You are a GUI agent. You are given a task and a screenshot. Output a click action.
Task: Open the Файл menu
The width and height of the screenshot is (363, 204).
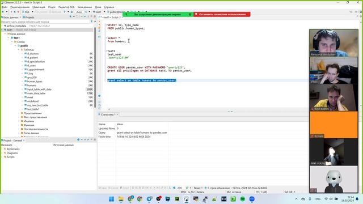pos(5,7)
